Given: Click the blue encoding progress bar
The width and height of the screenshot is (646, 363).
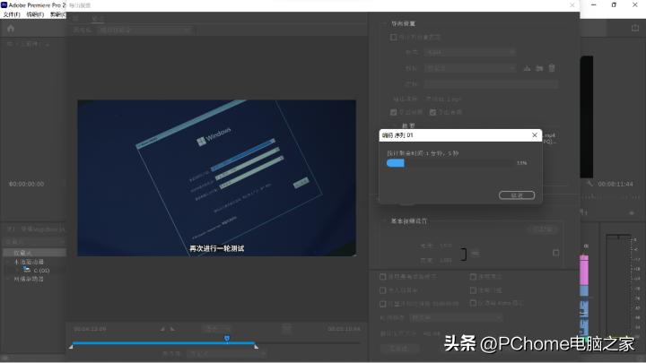Looking at the screenshot, I should point(396,163).
